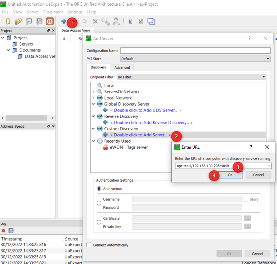
Task: Open the Endpoint Filter dropdown
Action: tap(191, 77)
